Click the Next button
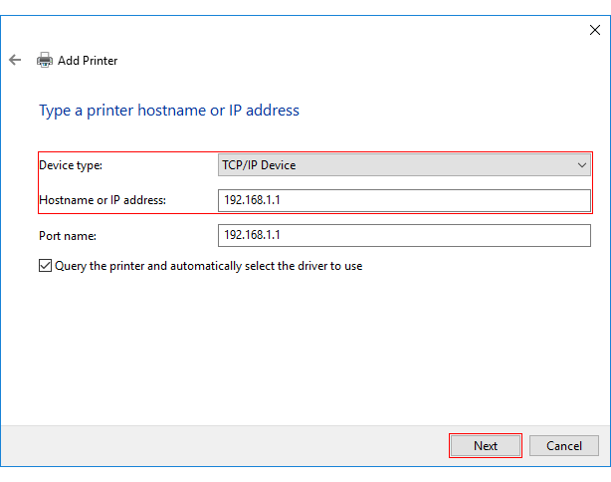611x482 pixels. point(486,445)
